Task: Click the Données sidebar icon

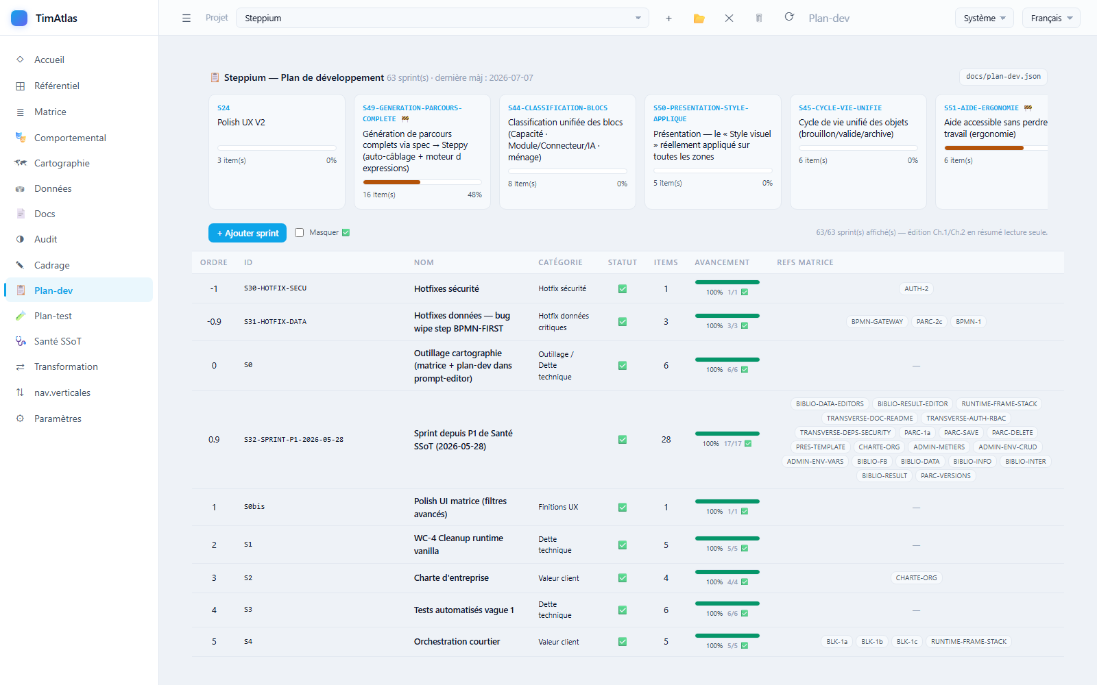Action: click(x=21, y=188)
